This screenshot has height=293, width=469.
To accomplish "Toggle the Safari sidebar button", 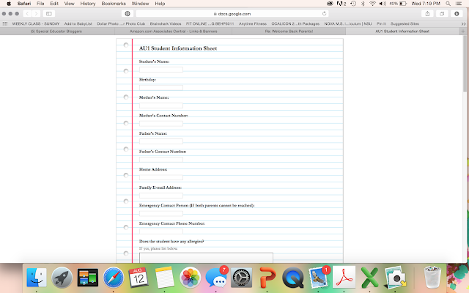I will click(49, 14).
